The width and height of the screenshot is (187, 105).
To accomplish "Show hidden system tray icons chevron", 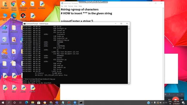I will coord(152,103).
